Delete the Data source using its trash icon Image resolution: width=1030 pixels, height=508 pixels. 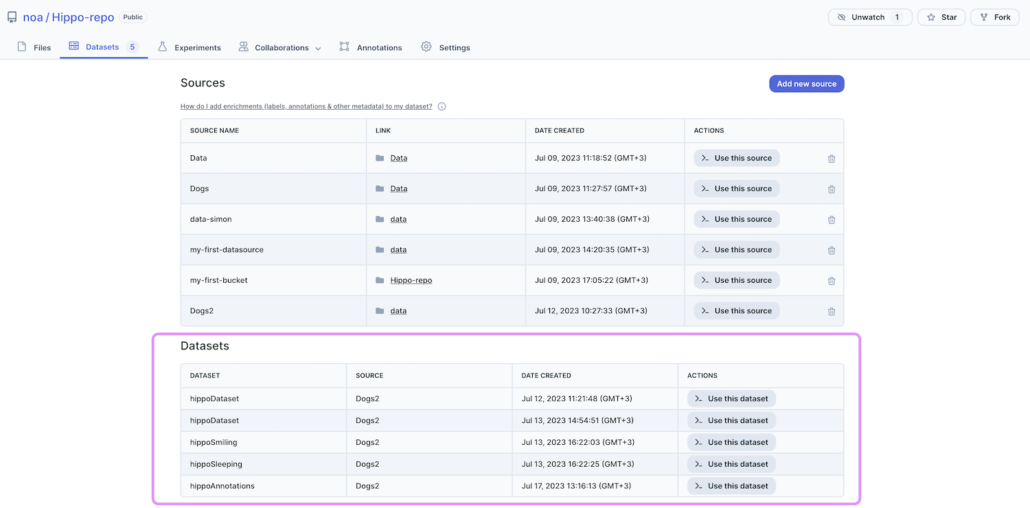(832, 158)
